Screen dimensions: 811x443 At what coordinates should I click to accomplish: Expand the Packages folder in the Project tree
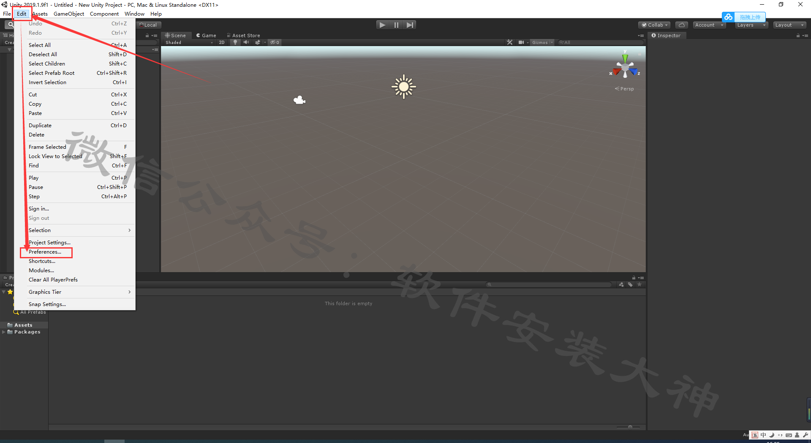[x=4, y=332]
